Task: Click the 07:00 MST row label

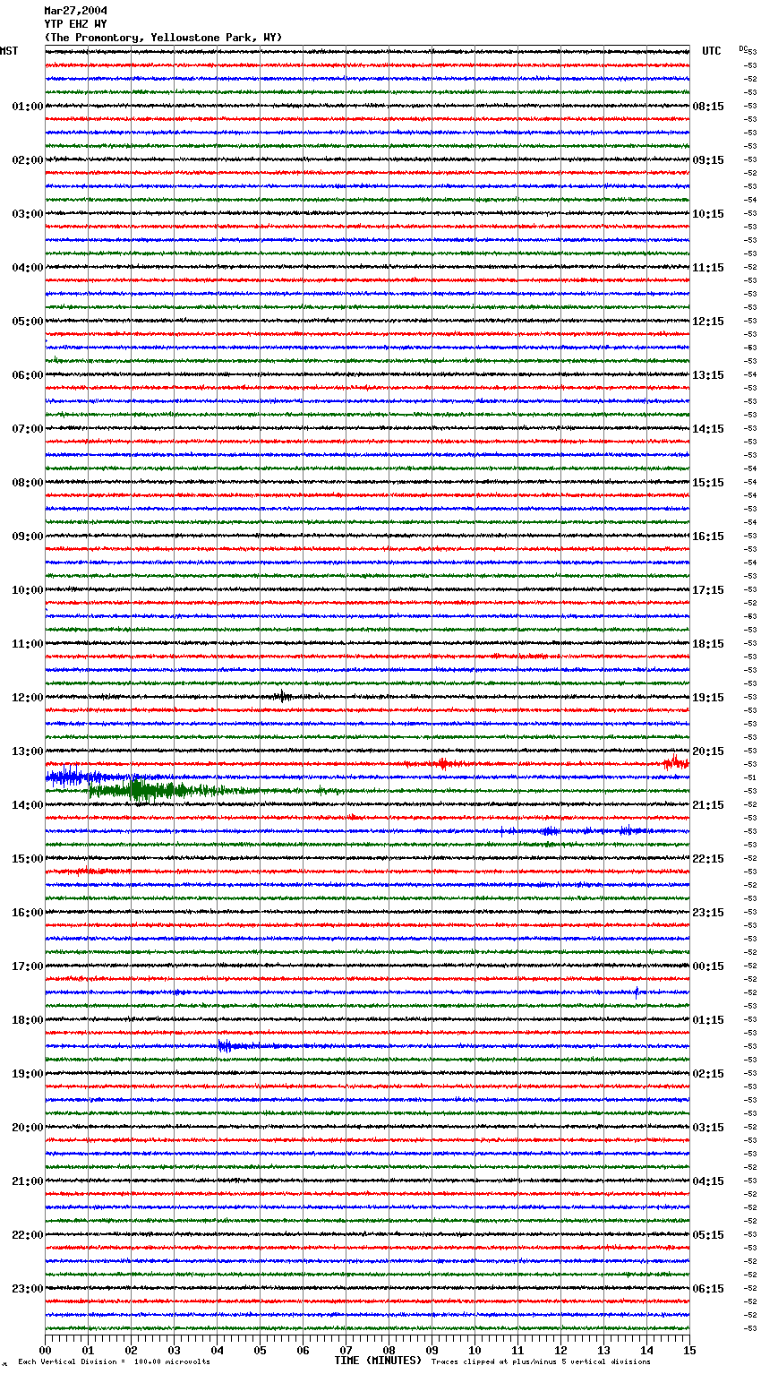Action: (x=27, y=429)
